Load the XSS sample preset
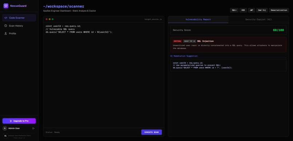Screen dimensions: 293x141 (243, 10)
